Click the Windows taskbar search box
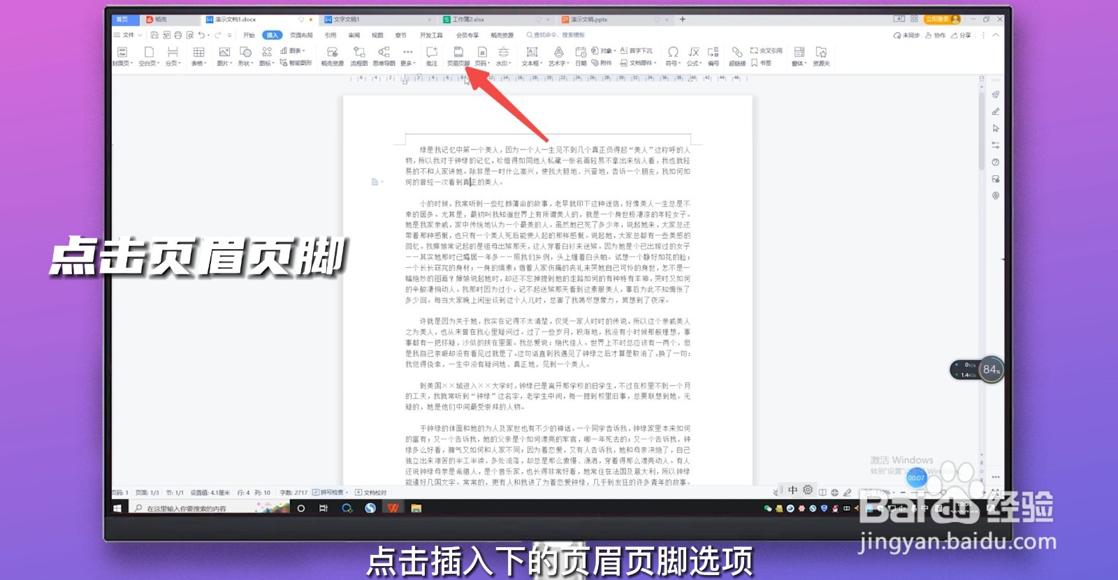The height and width of the screenshot is (580, 1118). (210, 508)
